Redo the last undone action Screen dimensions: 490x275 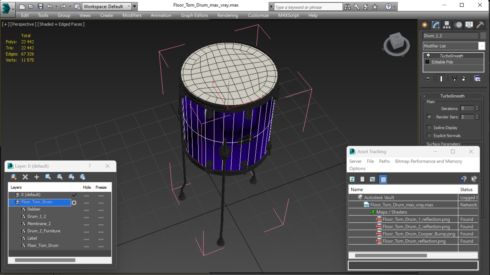pyautogui.click(x=63, y=6)
